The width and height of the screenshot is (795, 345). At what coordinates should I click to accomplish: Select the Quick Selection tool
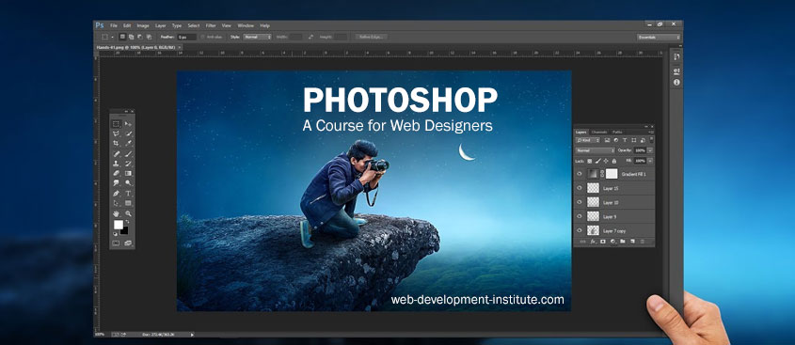click(x=128, y=133)
